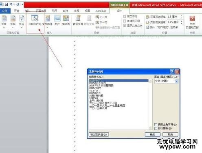Click 插入"对齐方式"选项卡 (Insert Alignment Tab)
Image resolution: width=202 pixels, height=153 pixels.
click(x=162, y=27)
